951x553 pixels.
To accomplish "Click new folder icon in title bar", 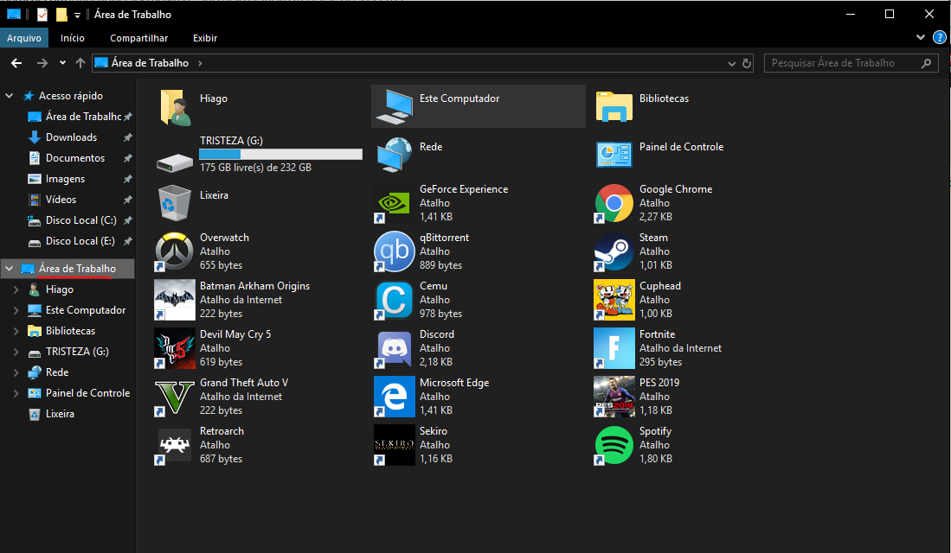I will click(61, 15).
